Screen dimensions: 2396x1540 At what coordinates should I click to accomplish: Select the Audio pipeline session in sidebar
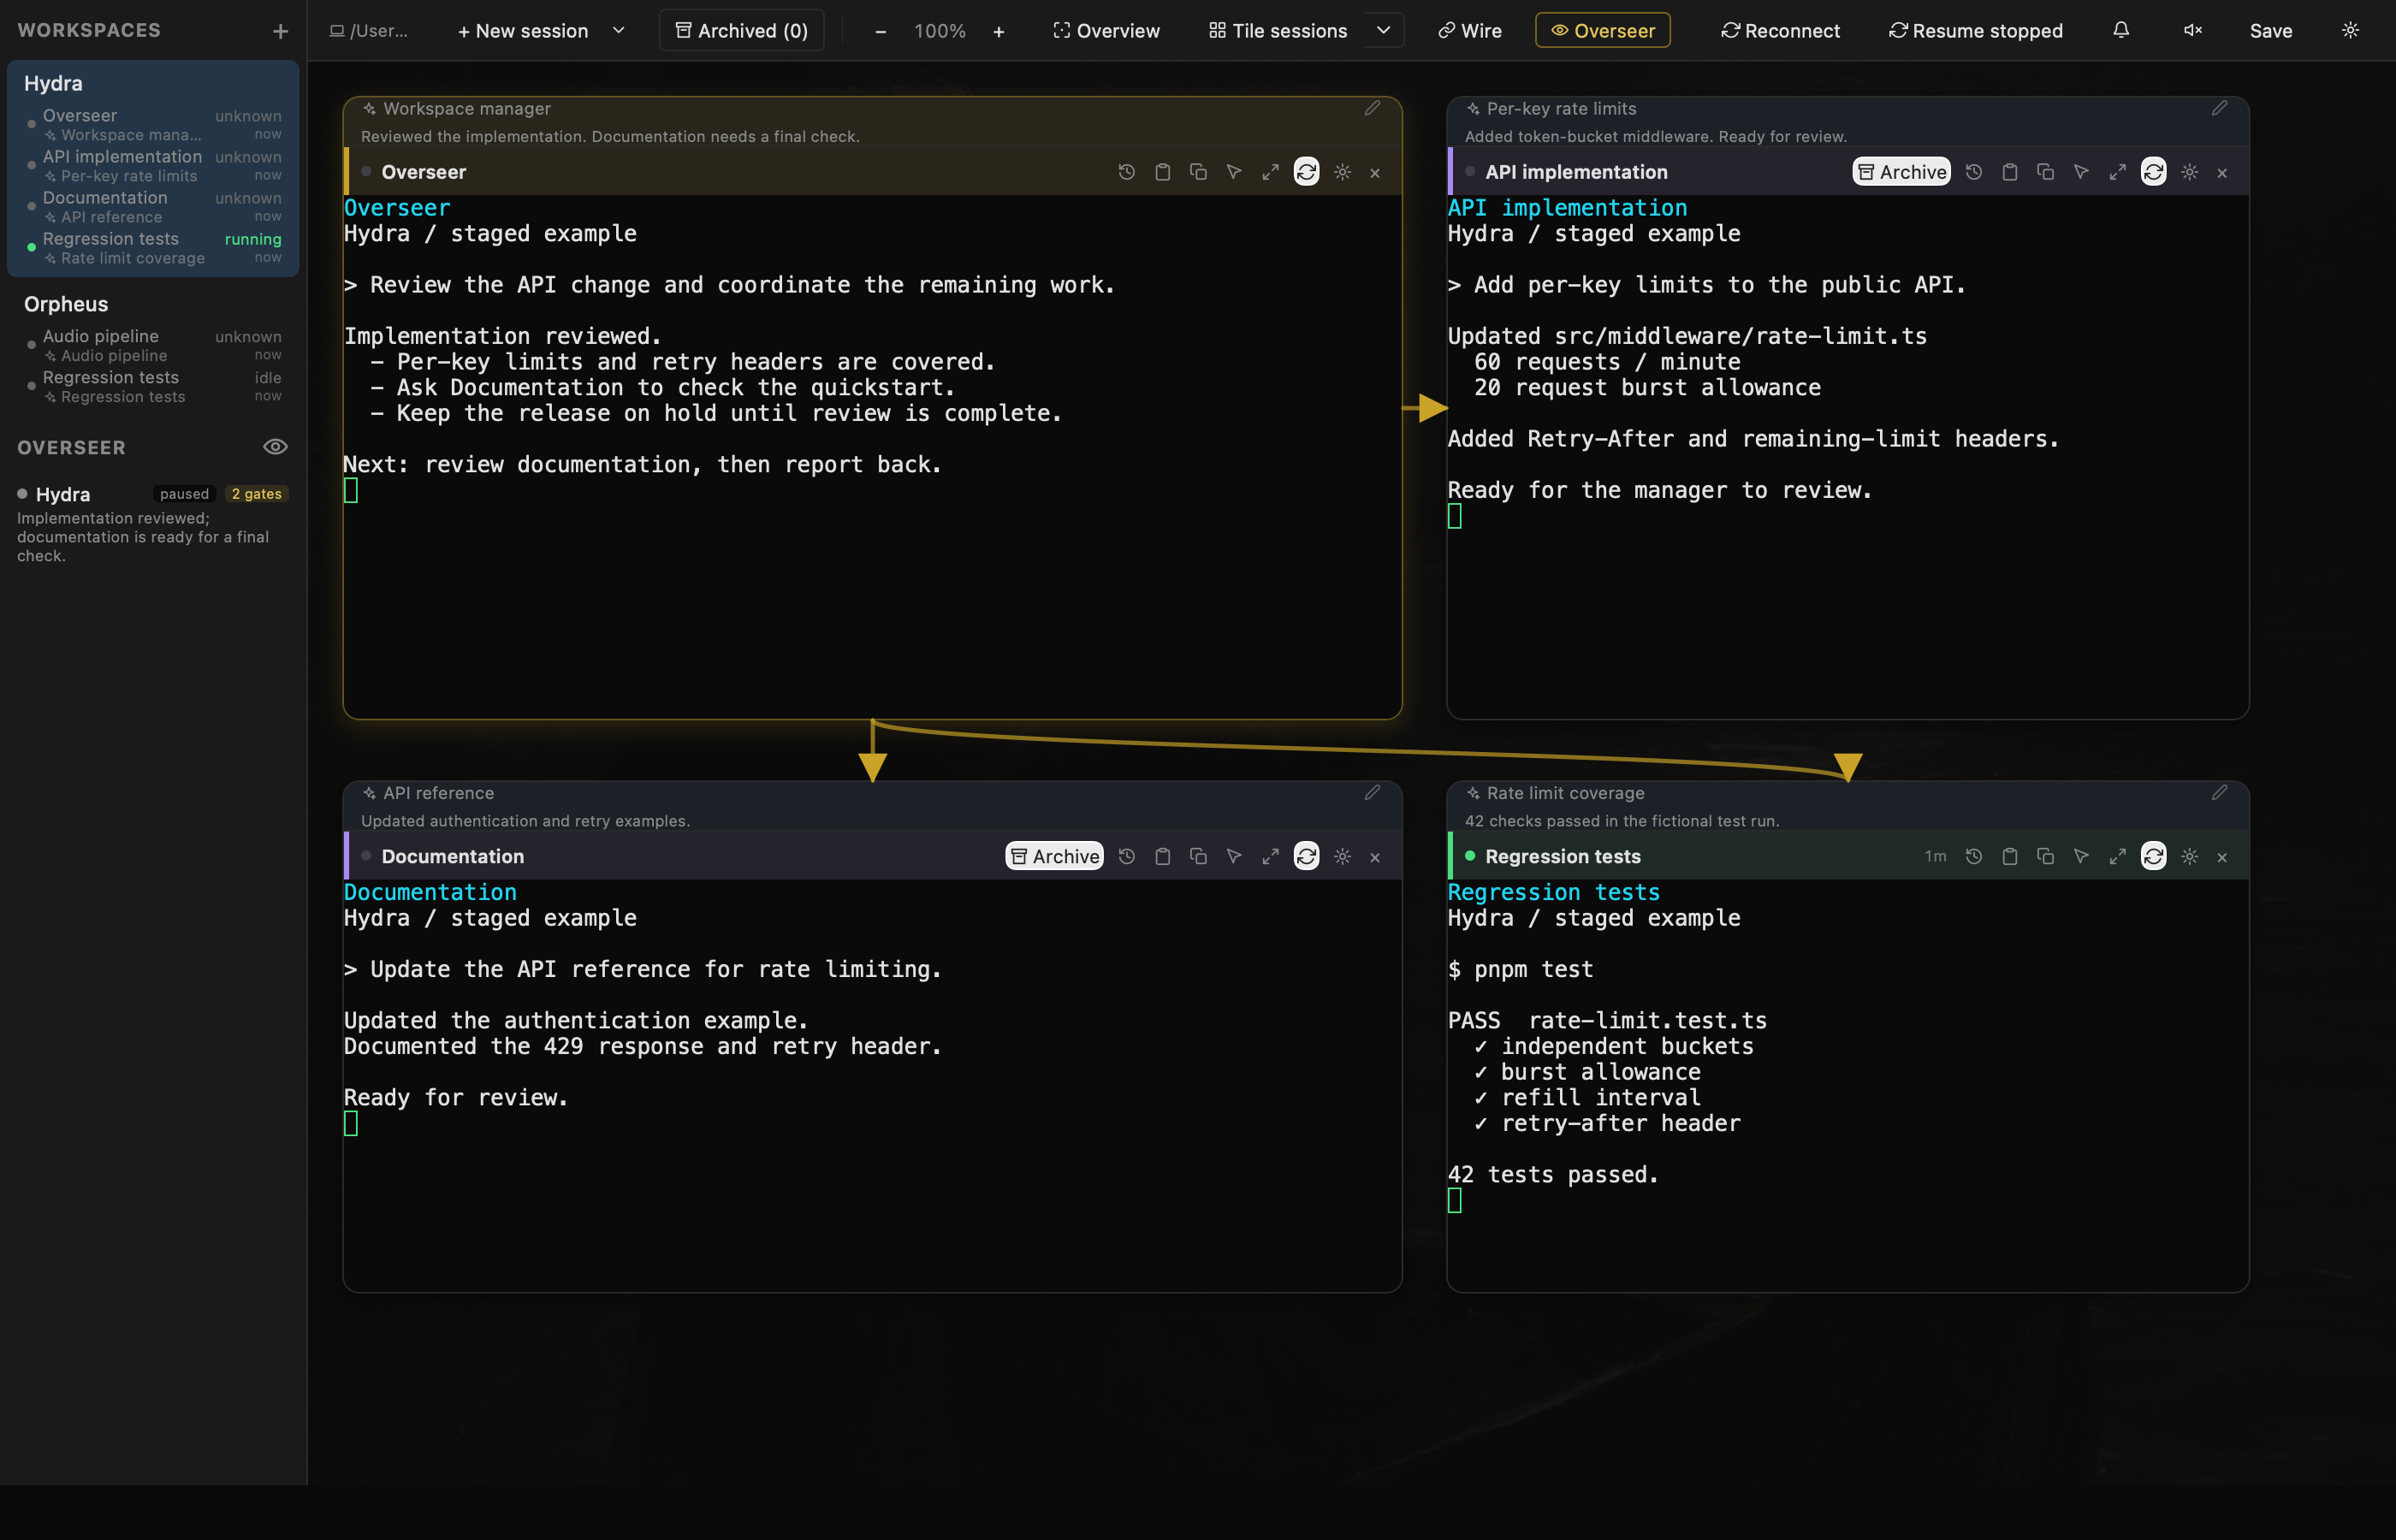153,345
